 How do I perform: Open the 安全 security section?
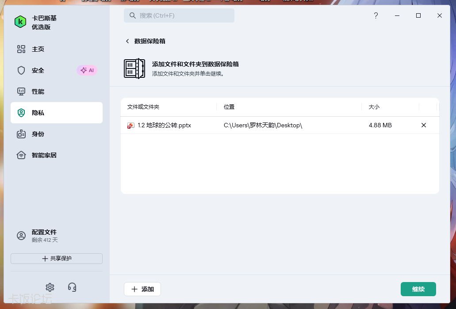pyautogui.click(x=57, y=70)
